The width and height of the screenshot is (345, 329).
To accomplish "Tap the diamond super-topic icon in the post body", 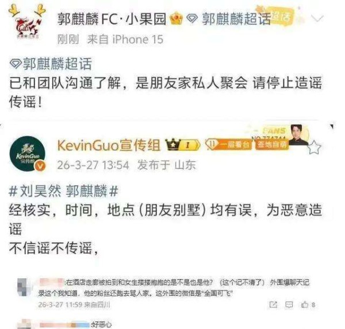I will (15, 64).
